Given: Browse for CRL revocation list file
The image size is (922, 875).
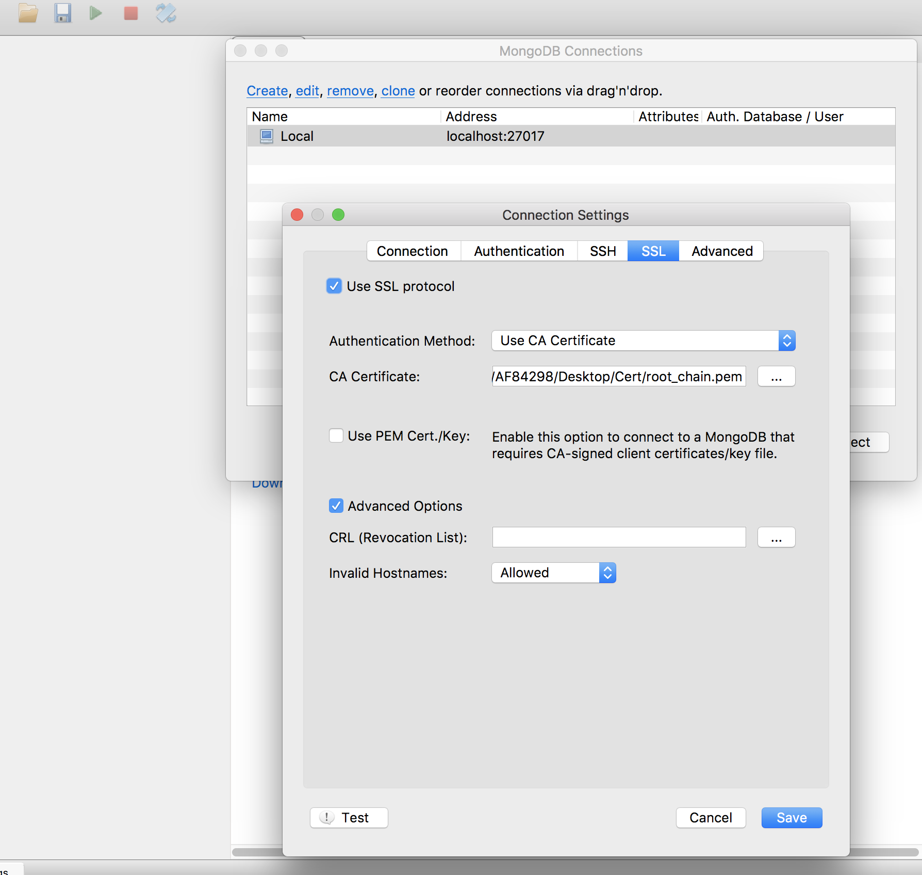Looking at the screenshot, I should pos(776,538).
